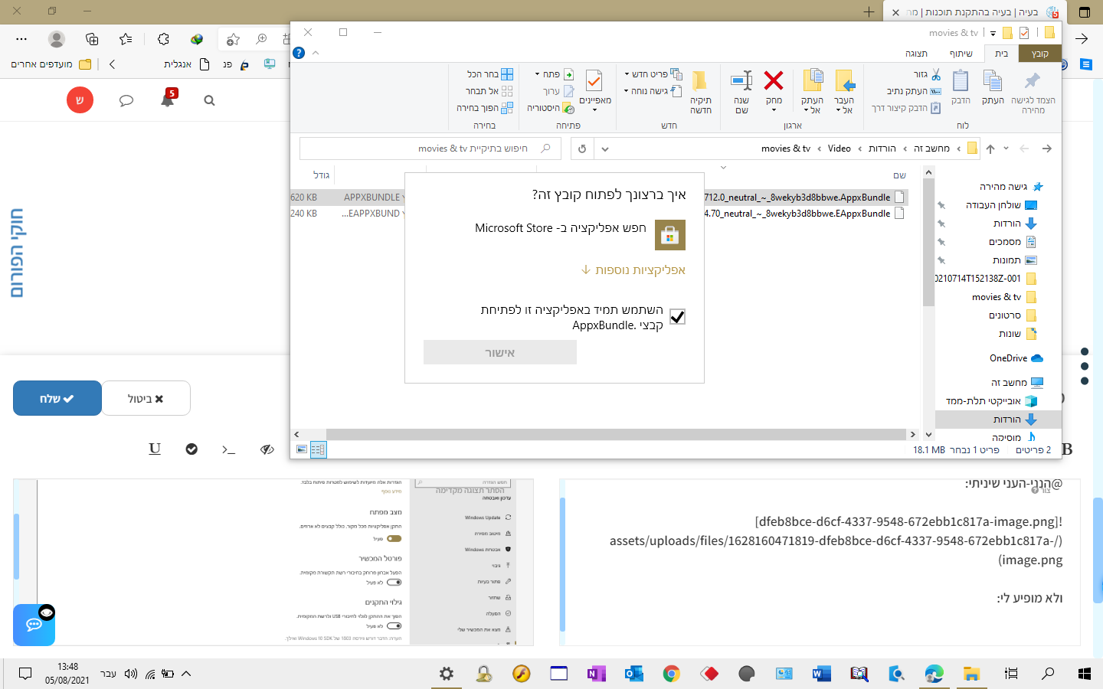This screenshot has width=1103, height=689.
Task: Click the forum notification bell icon
Action: click(x=168, y=100)
